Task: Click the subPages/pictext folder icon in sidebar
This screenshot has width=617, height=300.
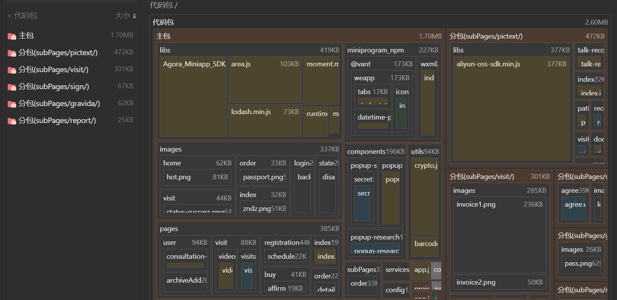Action: 12,53
